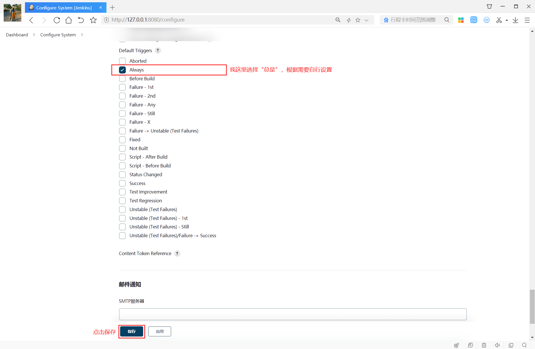Toggle sound via status bar speaker icon
The height and width of the screenshot is (349, 535).
pos(498,345)
